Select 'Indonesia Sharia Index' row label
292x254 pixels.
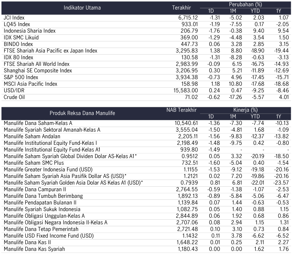(30, 31)
